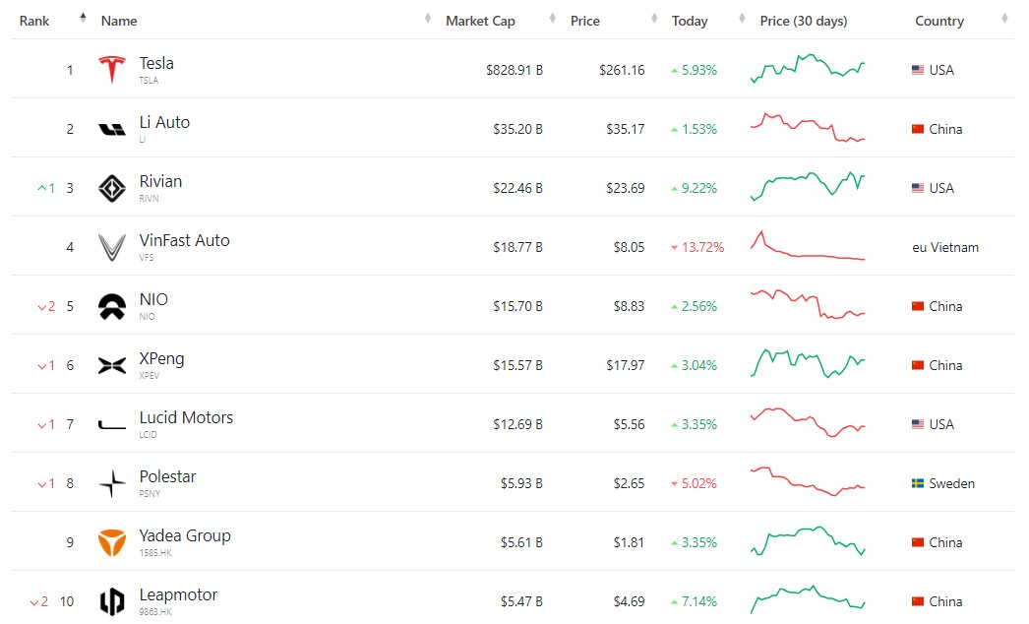This screenshot has width=1029, height=624.
Task: Click the Yadea Group orange logo
Action: point(112,542)
